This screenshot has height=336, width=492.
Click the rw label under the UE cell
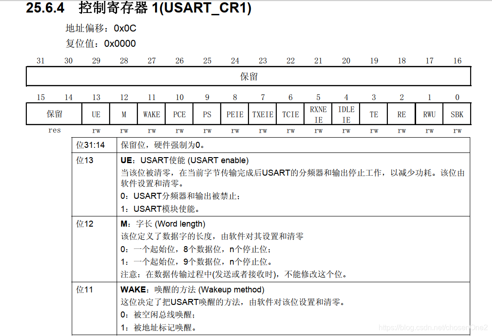[x=96, y=130]
